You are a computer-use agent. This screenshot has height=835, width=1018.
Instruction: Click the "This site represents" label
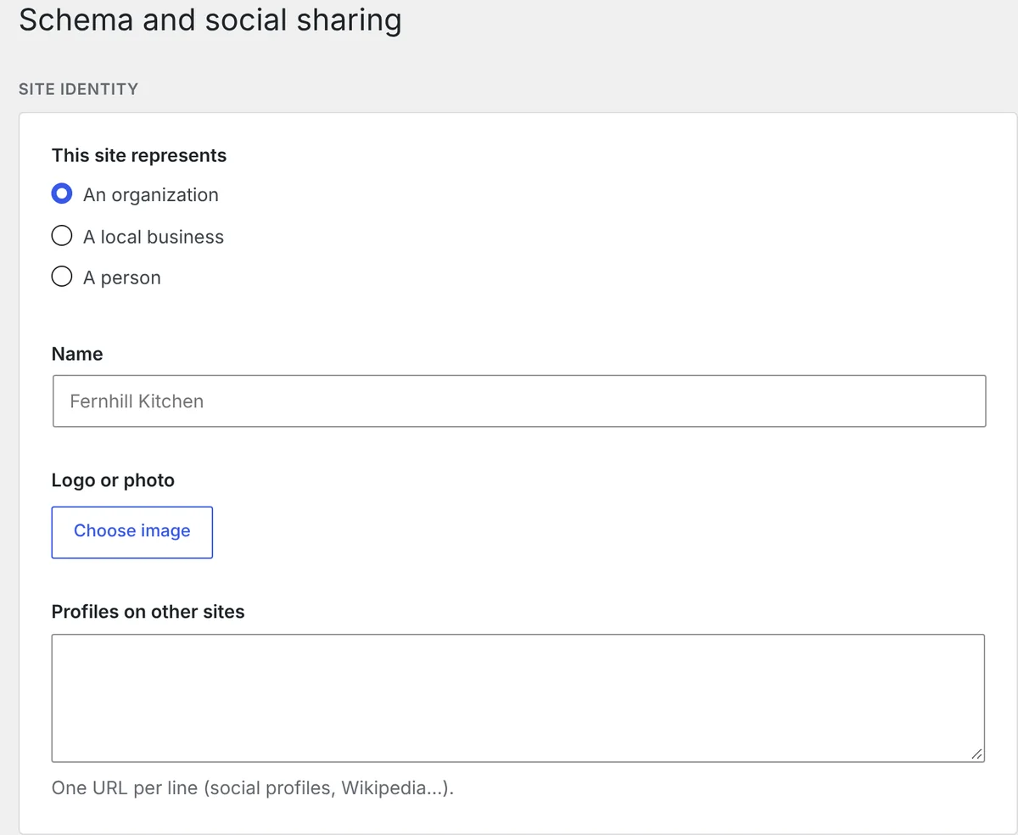pyautogui.click(x=139, y=155)
